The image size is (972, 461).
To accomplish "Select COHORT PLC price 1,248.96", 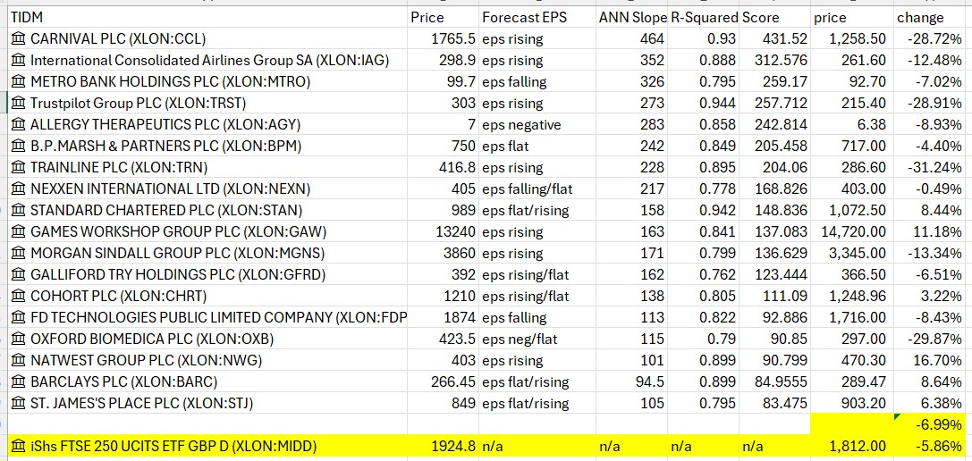I will pyautogui.click(x=852, y=297).
